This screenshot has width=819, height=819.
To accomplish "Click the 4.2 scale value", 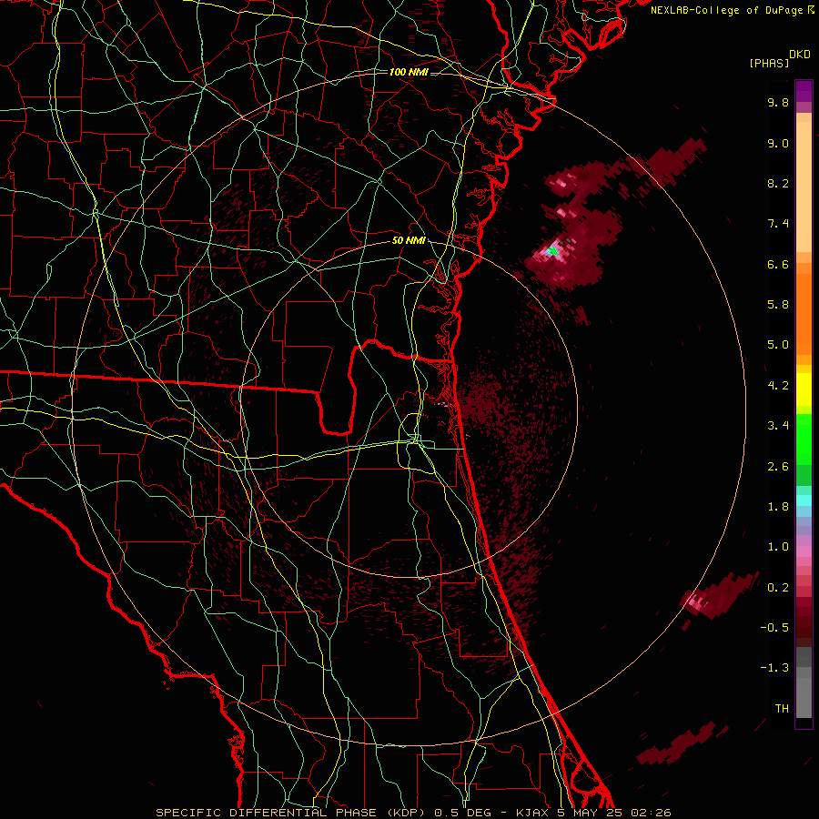I will click(x=778, y=386).
